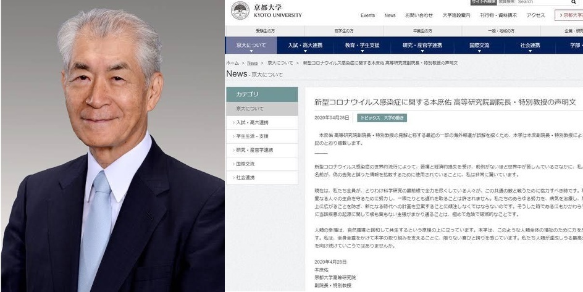This screenshot has width=583, height=292.
Task: Click the Kyoto University emblem logo
Action: point(240,10)
